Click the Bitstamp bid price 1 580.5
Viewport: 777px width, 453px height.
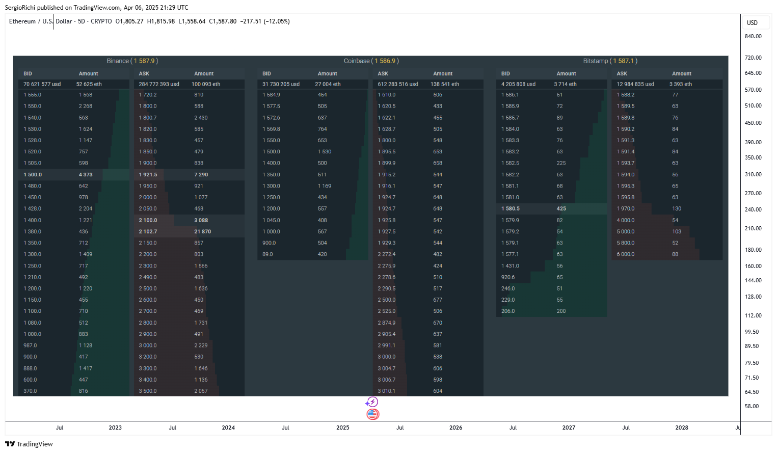tap(511, 209)
